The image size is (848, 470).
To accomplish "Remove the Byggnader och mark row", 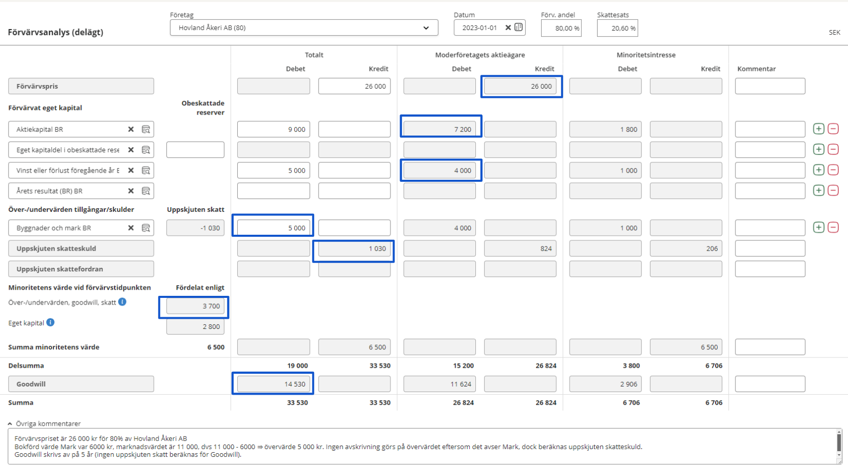I will point(833,228).
